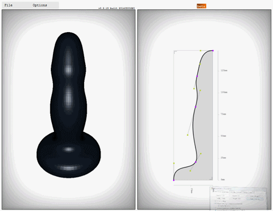273x211 pixels.
Task: Select the magenta anchor point just below the 125mm mark
Action: [x=197, y=76]
